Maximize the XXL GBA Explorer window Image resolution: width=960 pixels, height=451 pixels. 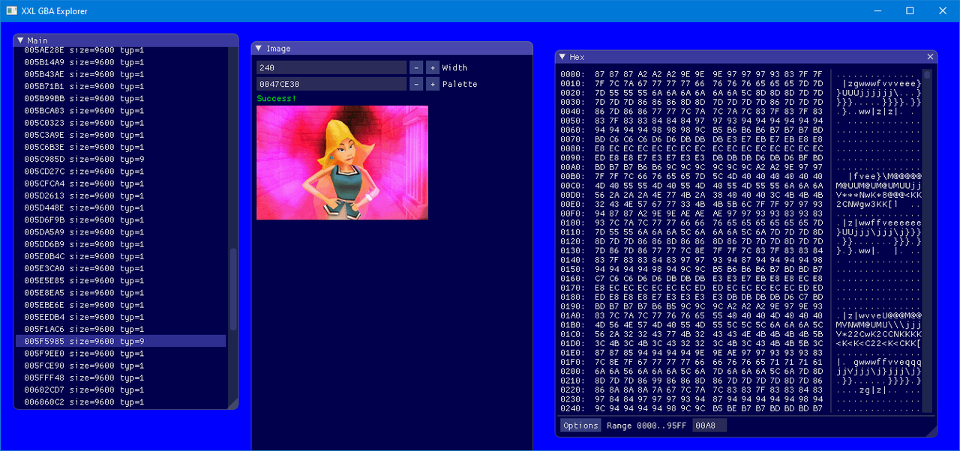tap(909, 10)
